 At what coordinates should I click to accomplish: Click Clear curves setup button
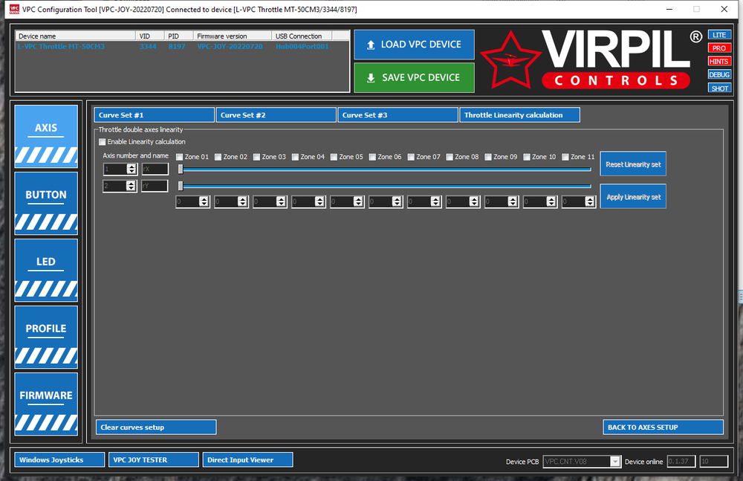tap(156, 427)
